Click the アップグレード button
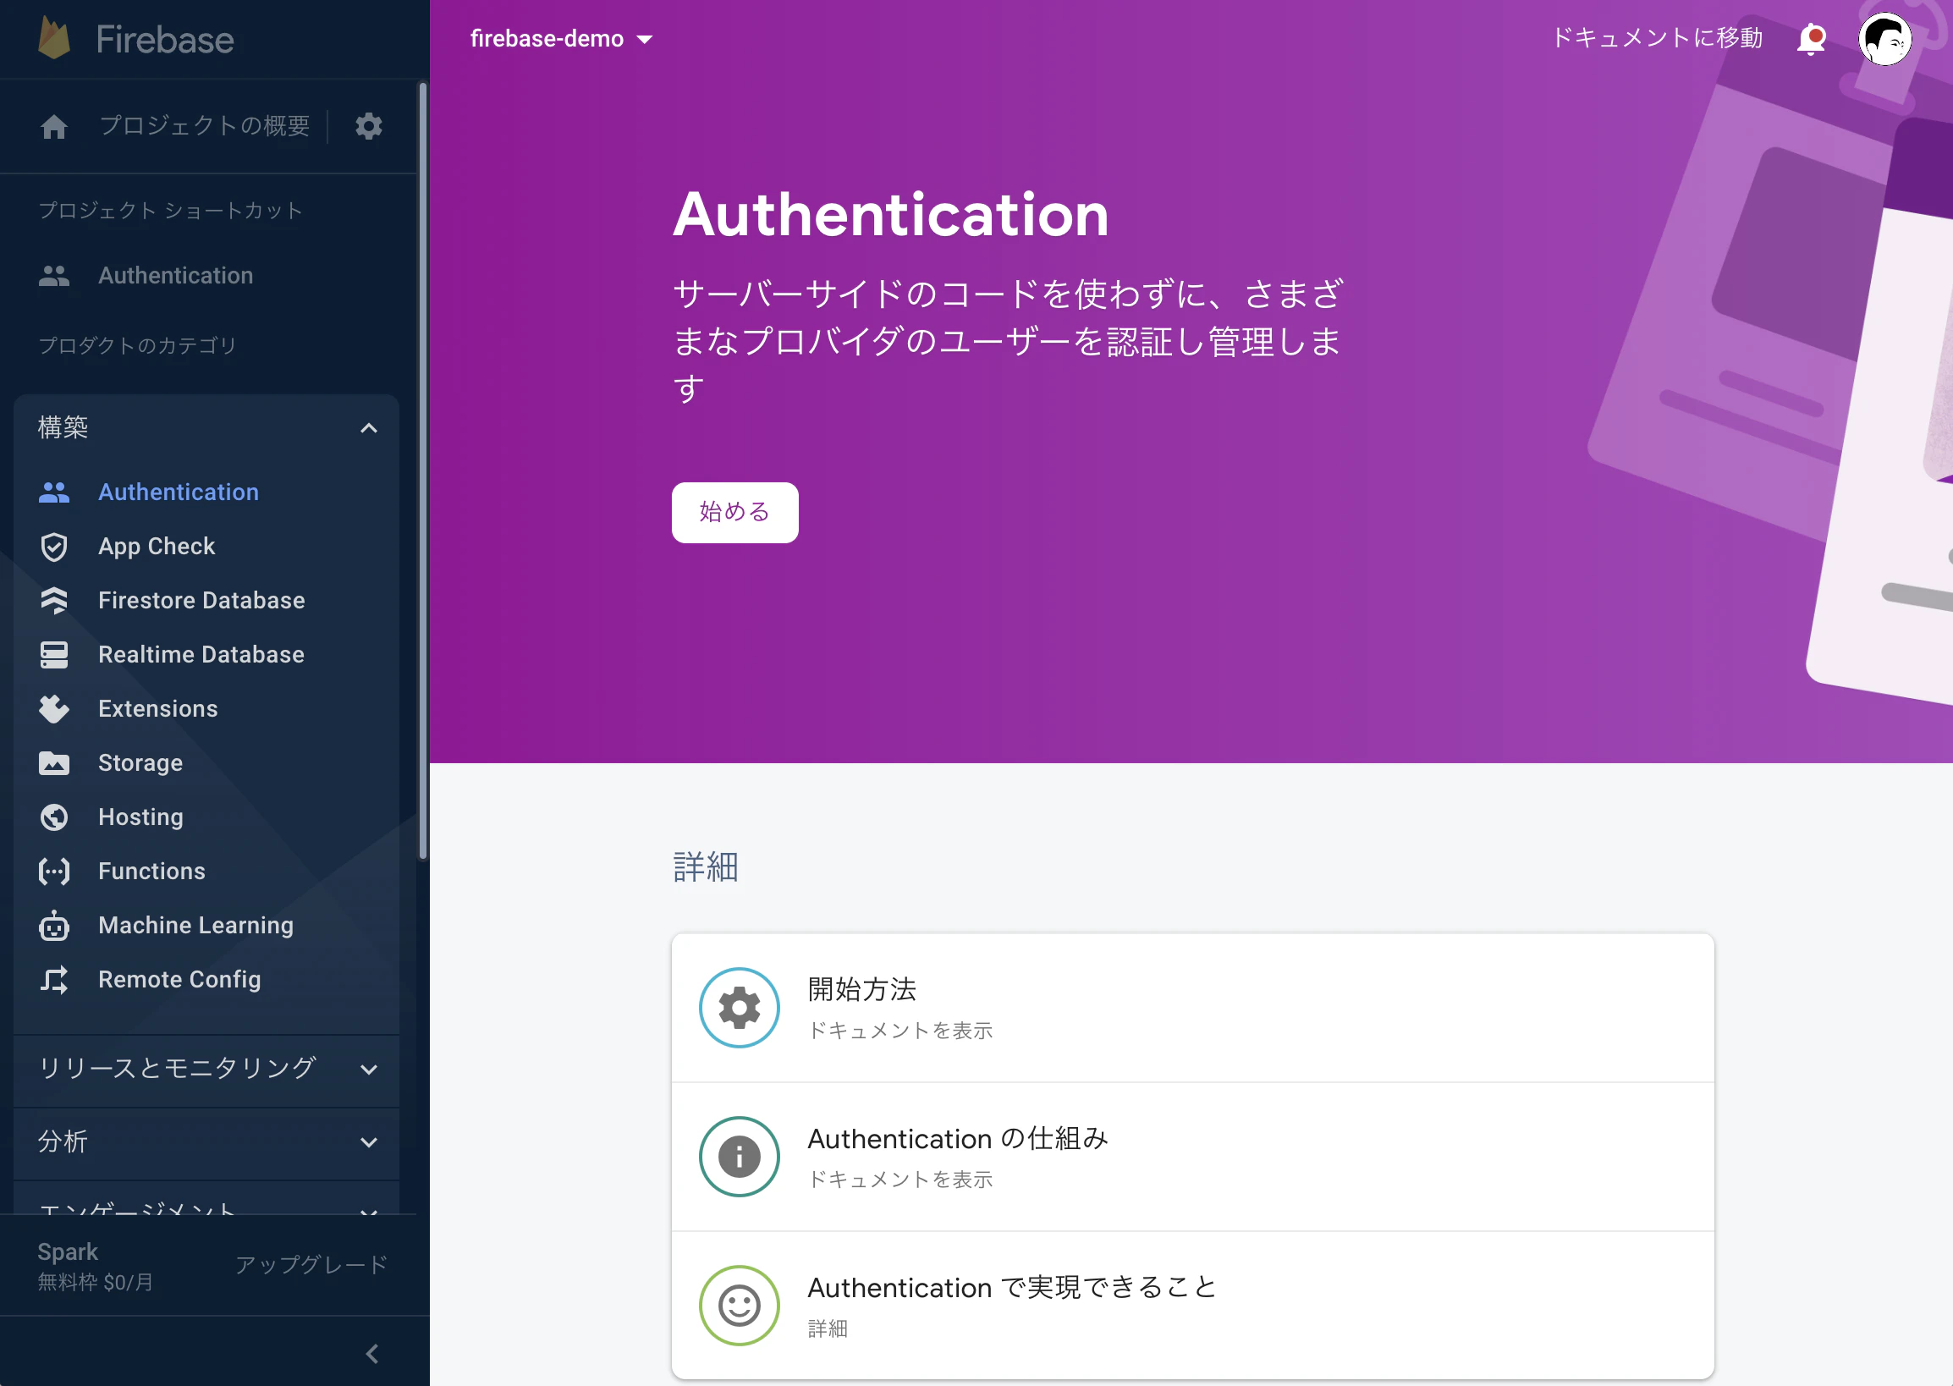The height and width of the screenshot is (1386, 1953). point(311,1265)
